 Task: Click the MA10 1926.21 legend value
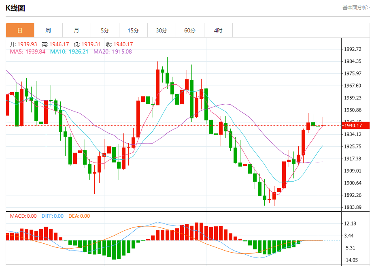click(x=69, y=51)
